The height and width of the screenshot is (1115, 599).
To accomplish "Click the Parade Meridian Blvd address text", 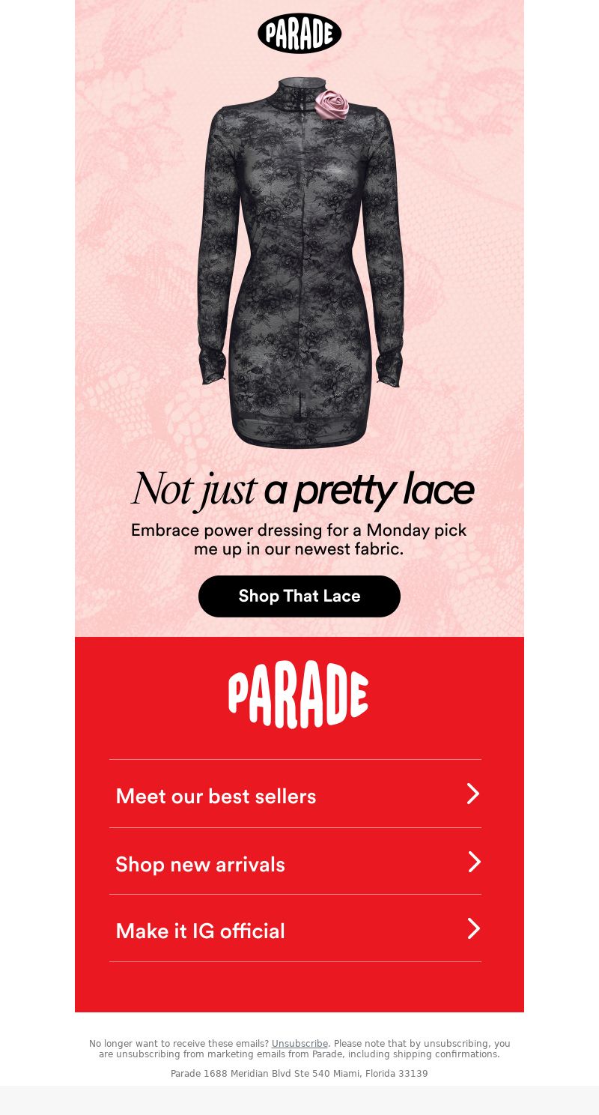I will click(x=299, y=1074).
